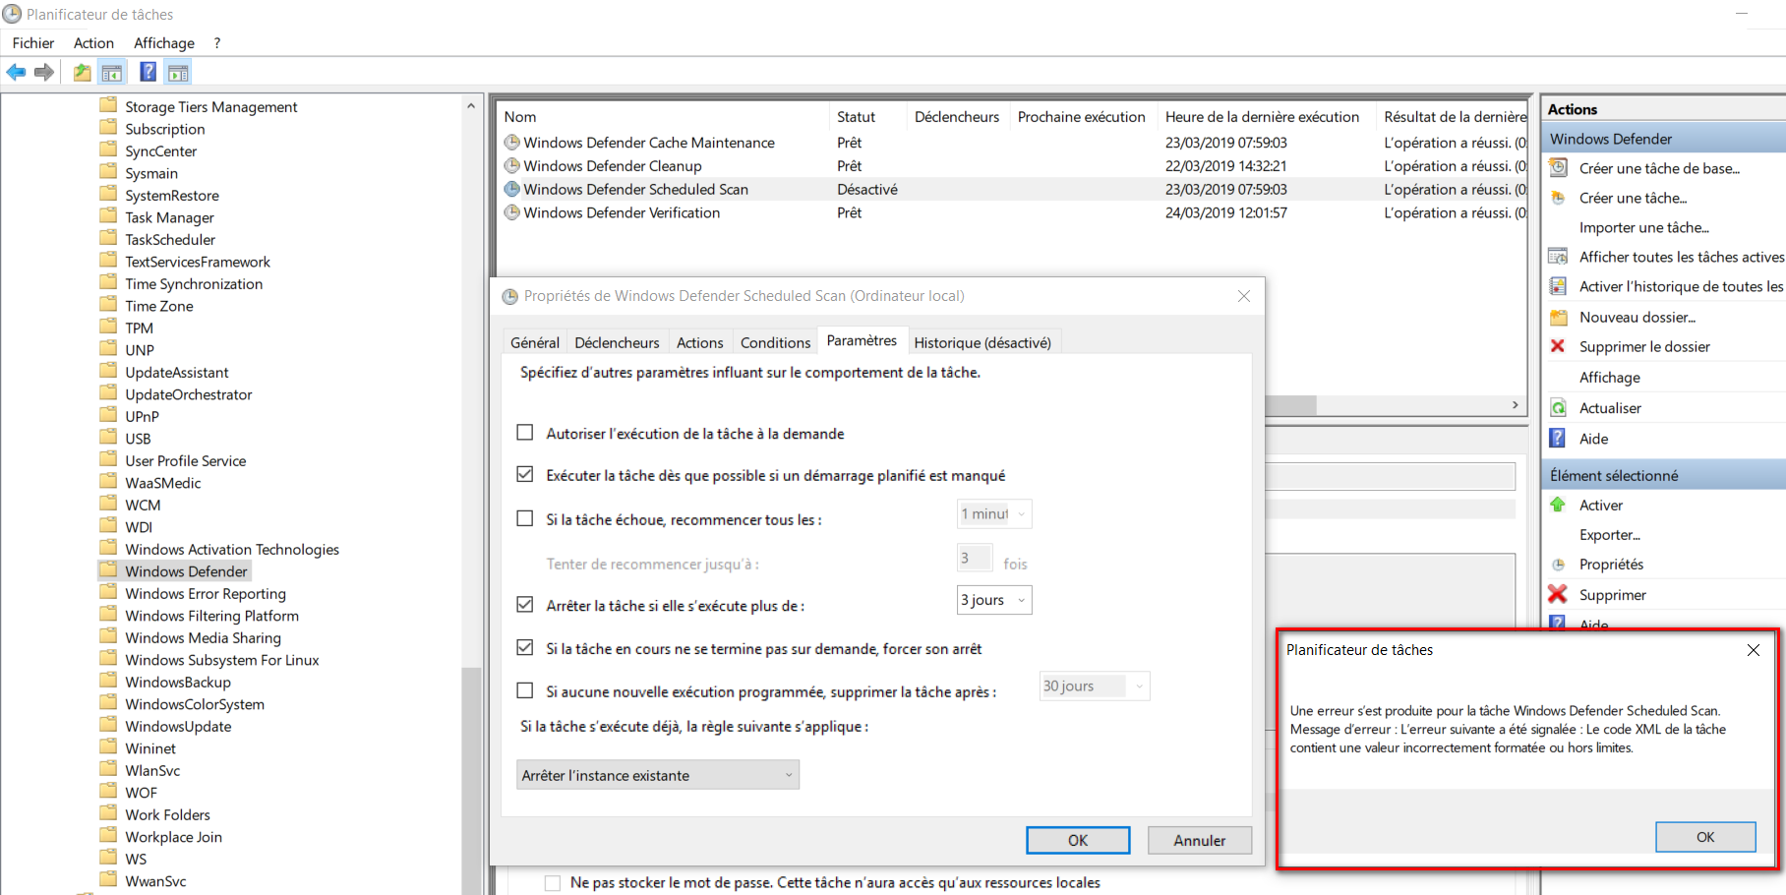This screenshot has height=895, width=1786.
Task: Check Si la tâche échoue, recommencer tous les
Action: coord(525,518)
